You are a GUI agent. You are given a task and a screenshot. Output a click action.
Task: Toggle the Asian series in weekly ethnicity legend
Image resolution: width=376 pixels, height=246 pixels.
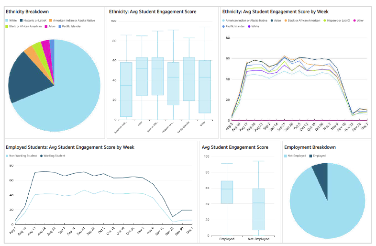coord(276,21)
